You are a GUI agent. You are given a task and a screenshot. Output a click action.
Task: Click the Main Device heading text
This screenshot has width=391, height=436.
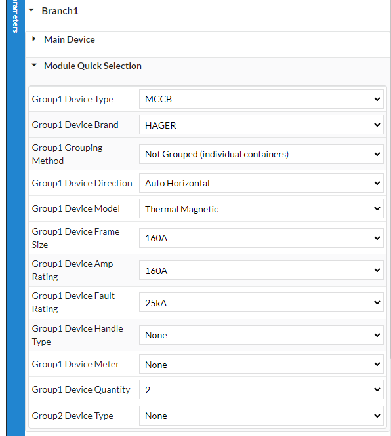tap(70, 39)
